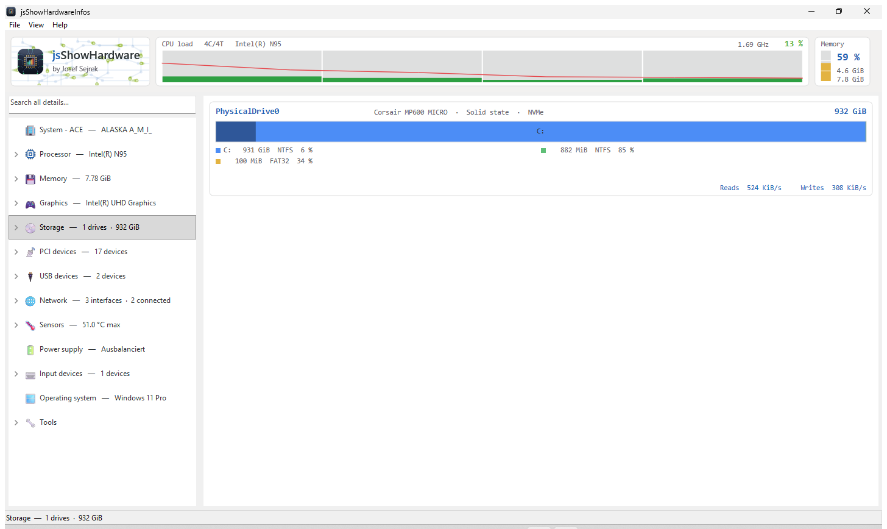Click the PCI devices card icon
887x529 pixels.
30,252
